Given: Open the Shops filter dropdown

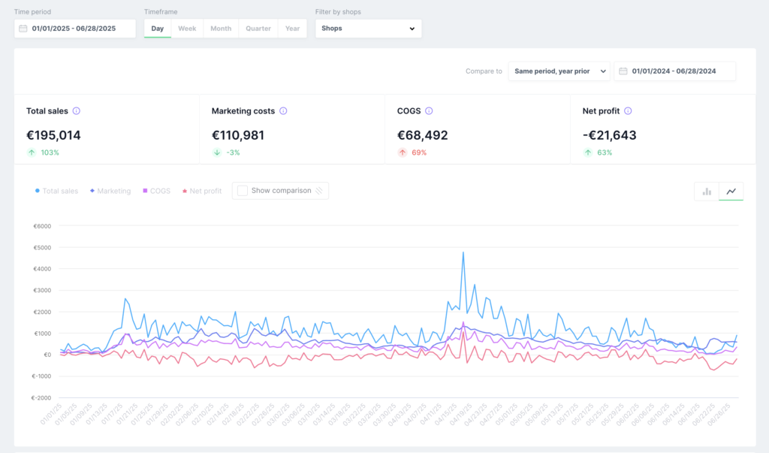Looking at the screenshot, I should click(x=368, y=29).
